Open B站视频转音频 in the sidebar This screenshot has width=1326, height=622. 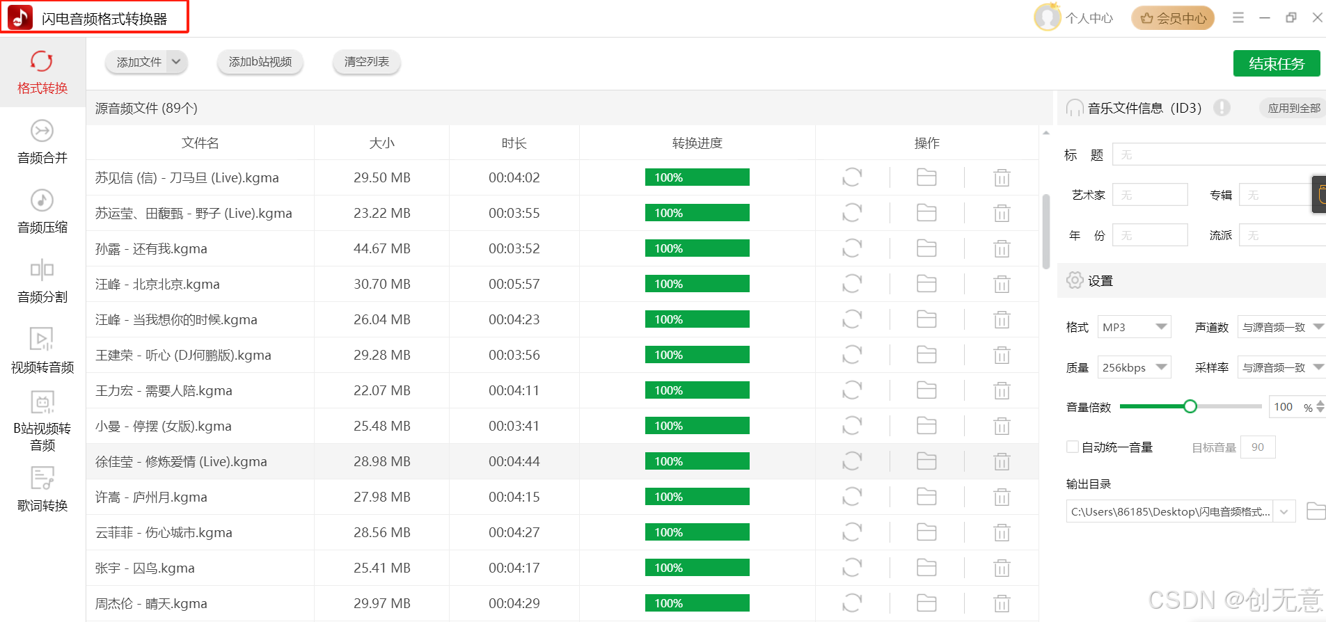coord(42,422)
